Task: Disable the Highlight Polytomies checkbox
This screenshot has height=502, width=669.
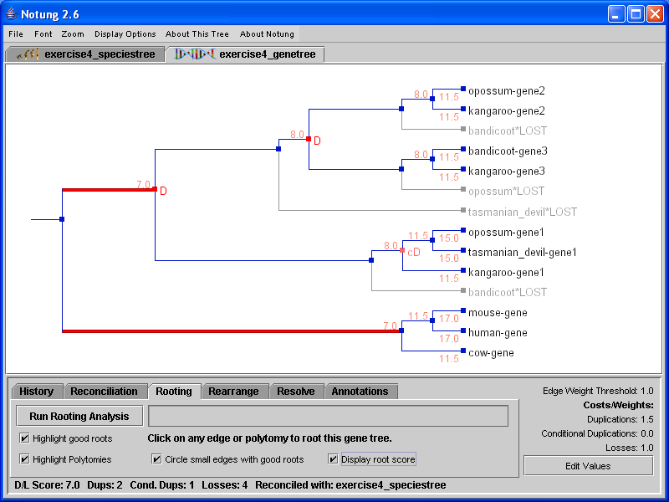Action: [x=25, y=458]
